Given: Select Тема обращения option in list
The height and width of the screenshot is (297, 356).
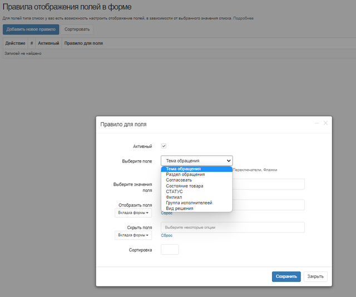Looking at the screenshot, I should pos(196,169).
